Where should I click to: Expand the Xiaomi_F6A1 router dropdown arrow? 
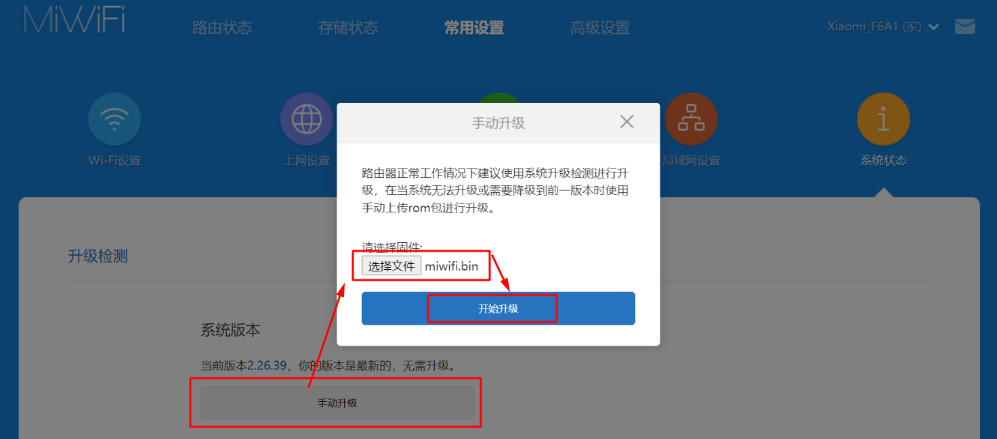(x=934, y=27)
